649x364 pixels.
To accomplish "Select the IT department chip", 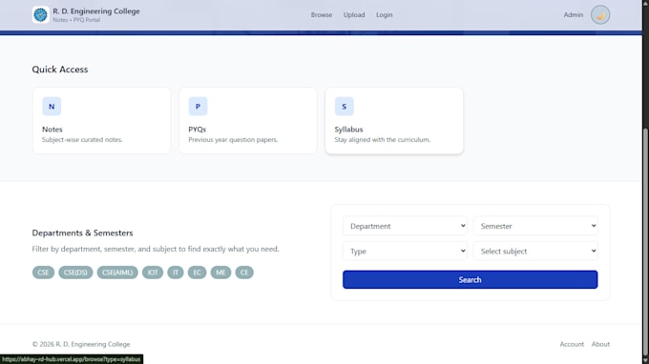I will [x=176, y=273].
